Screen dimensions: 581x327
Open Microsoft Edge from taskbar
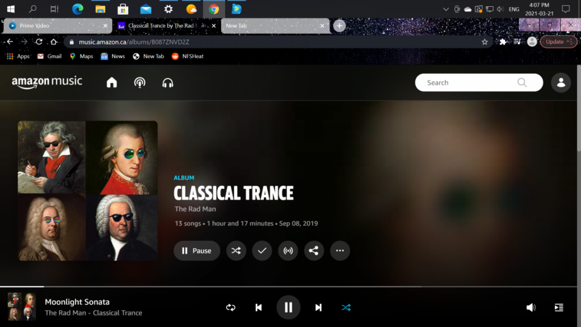[77, 9]
